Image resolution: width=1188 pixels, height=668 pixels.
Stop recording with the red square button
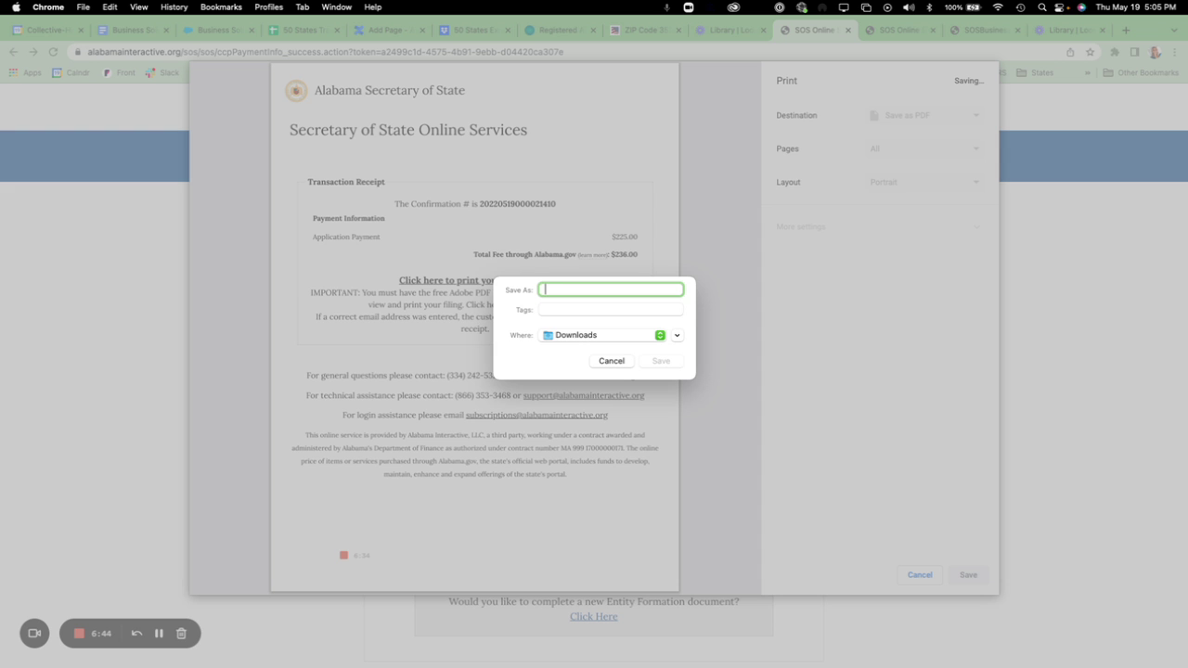pos(80,634)
